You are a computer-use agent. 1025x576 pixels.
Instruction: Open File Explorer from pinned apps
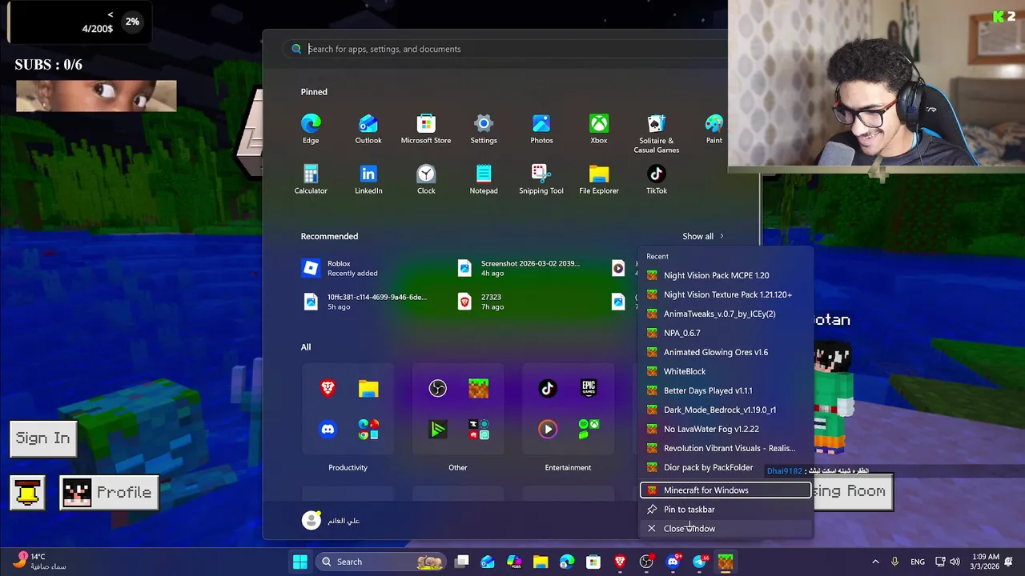tap(599, 180)
